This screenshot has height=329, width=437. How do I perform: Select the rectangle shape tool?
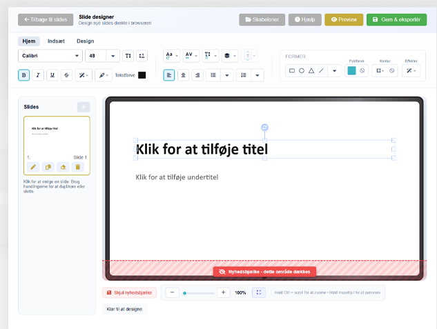coord(292,71)
